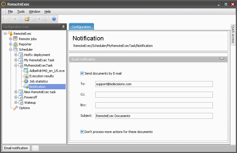Click the schedule toolbar icon
The height and width of the screenshot is (153, 237).
coord(20,19)
